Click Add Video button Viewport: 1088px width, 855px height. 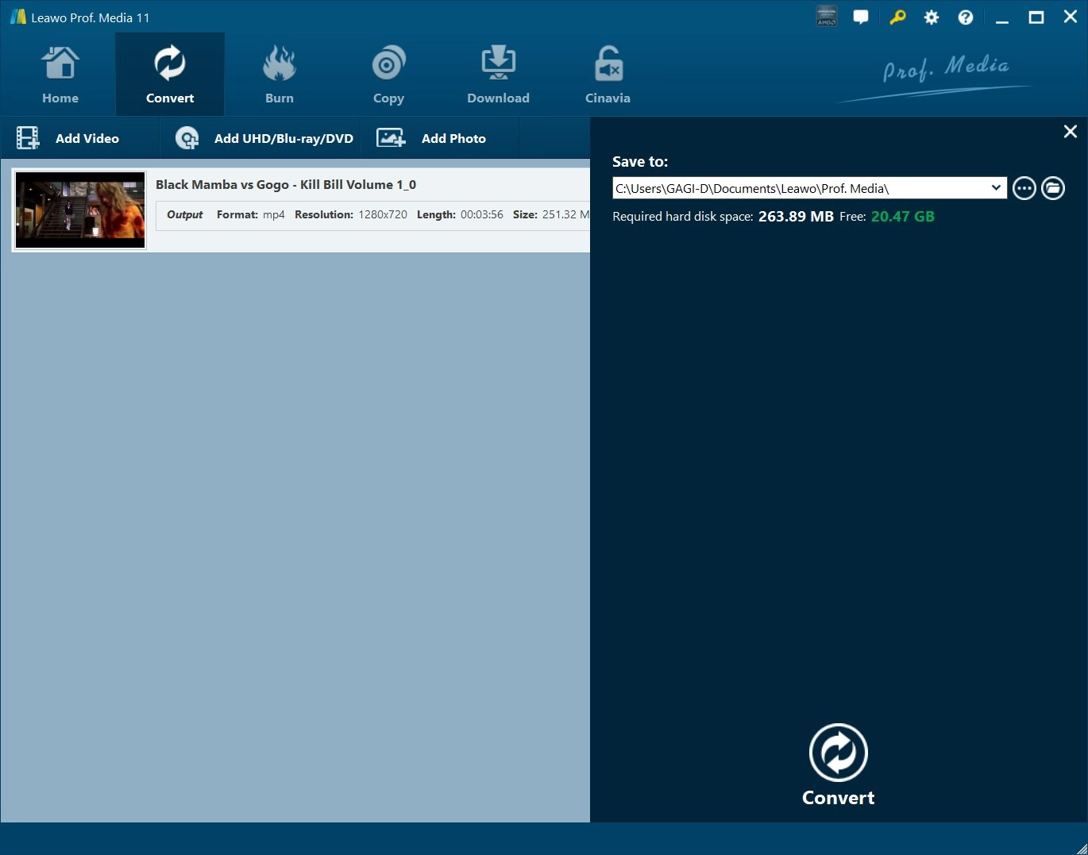69,138
